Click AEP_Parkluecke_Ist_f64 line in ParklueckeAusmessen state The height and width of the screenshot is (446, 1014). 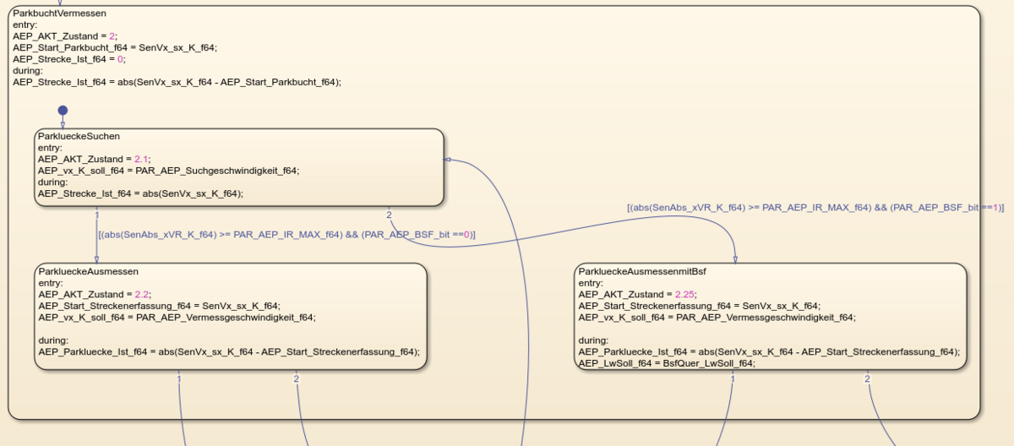[x=228, y=352]
